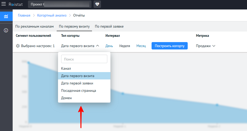Select the По первому визиту tab

pos(74,27)
